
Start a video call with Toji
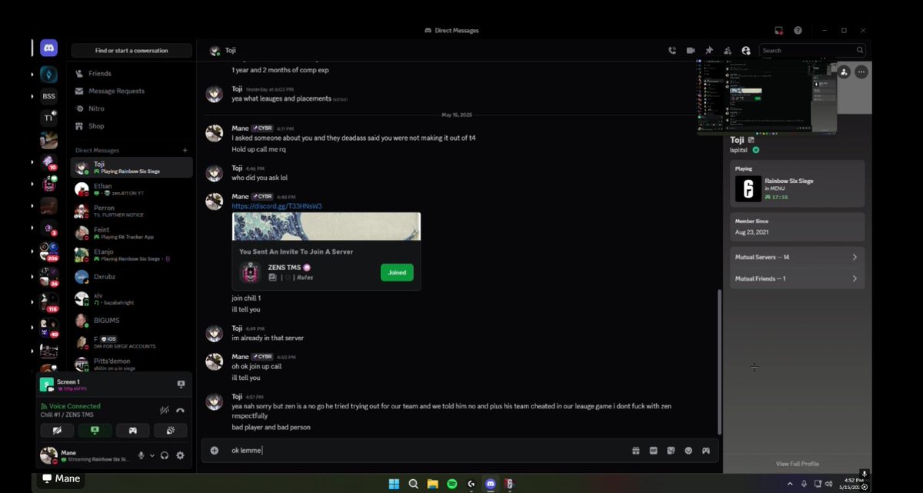[691, 51]
